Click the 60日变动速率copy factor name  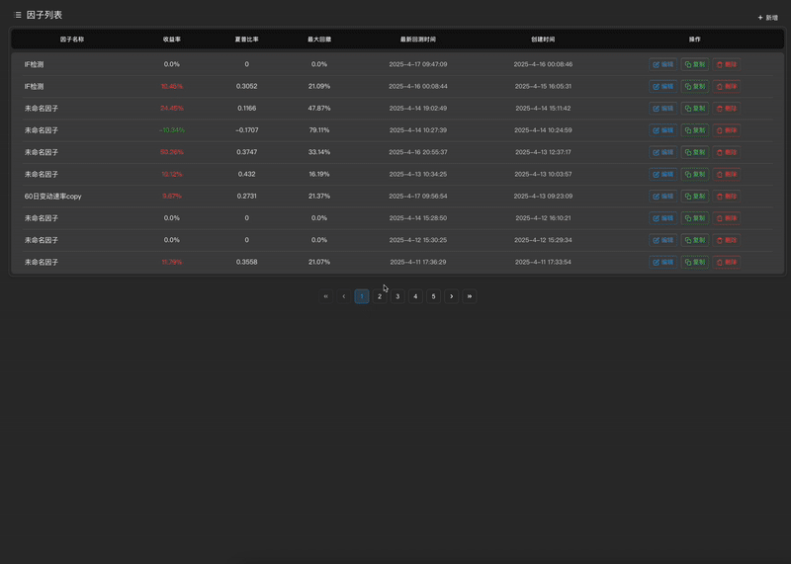coord(53,196)
